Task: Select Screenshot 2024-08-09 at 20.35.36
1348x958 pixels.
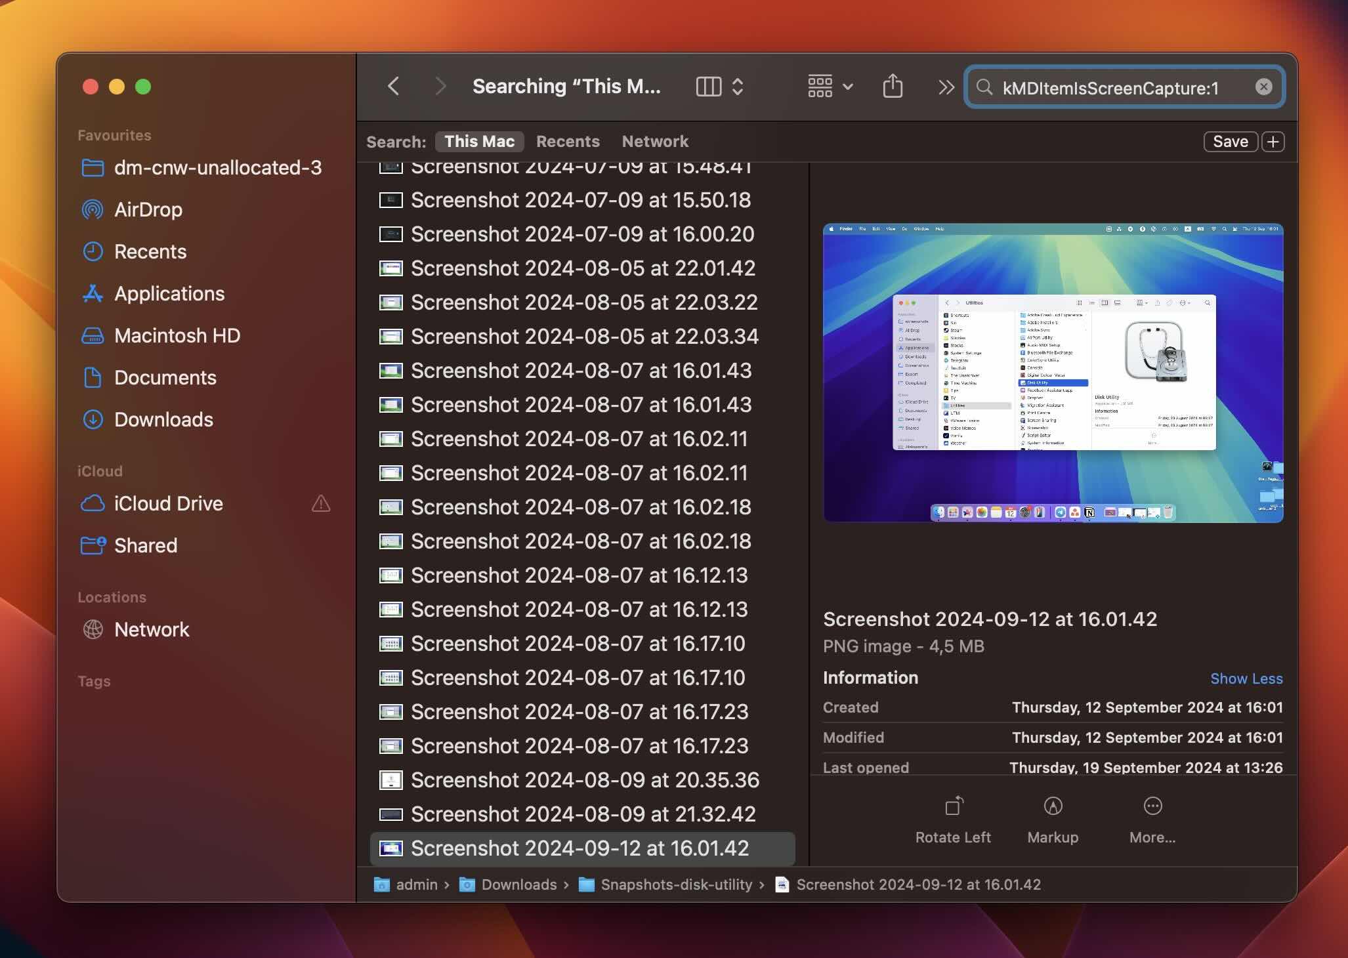Action: click(582, 780)
